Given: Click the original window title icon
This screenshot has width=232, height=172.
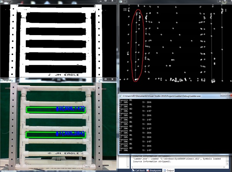Looking at the screenshot, I should tap(2, 80).
